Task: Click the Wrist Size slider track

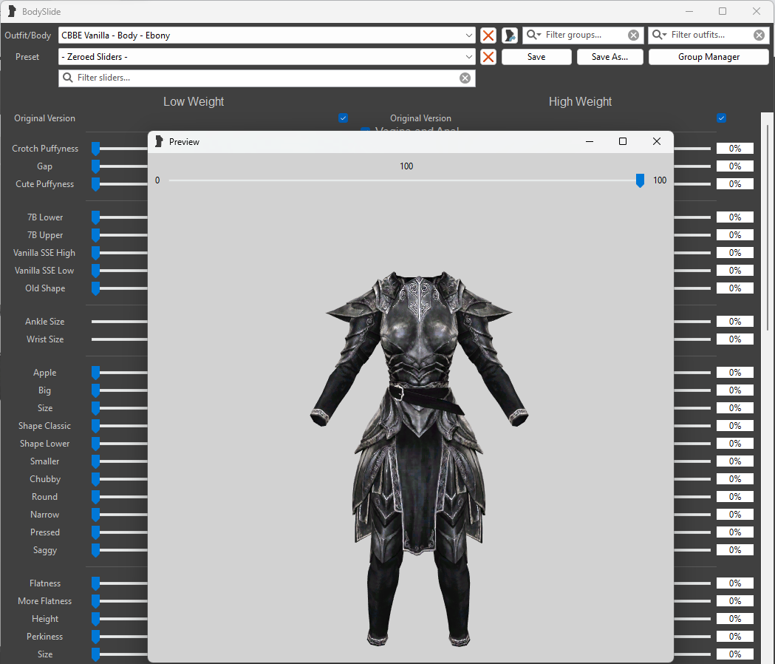Action: (119, 339)
